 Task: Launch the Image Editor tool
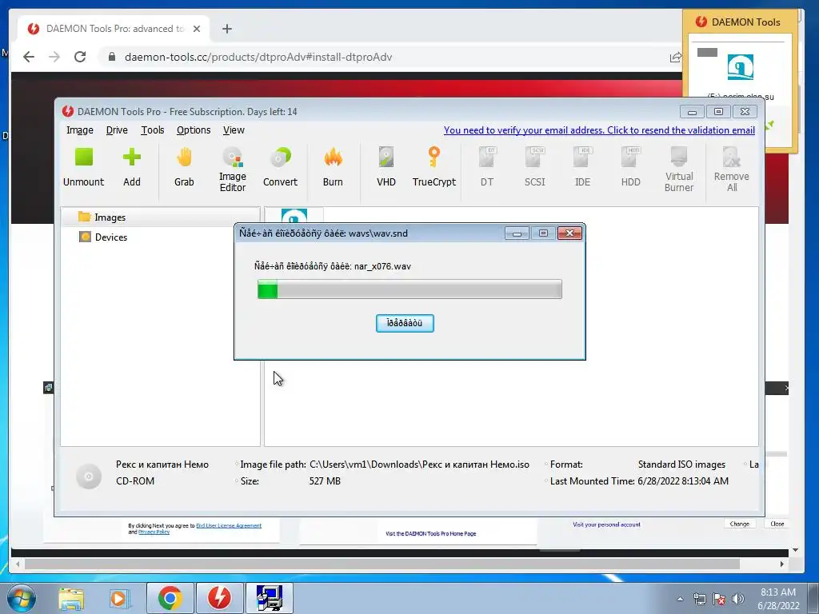tap(233, 169)
